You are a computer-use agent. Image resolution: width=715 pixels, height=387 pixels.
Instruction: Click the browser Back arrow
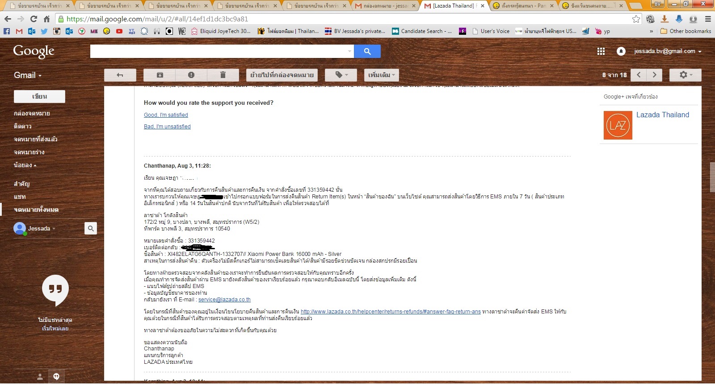tap(7, 19)
